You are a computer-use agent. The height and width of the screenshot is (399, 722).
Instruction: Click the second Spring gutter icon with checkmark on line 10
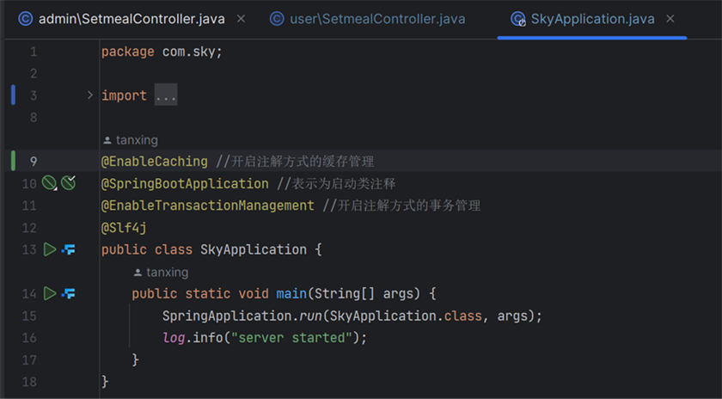[69, 183]
